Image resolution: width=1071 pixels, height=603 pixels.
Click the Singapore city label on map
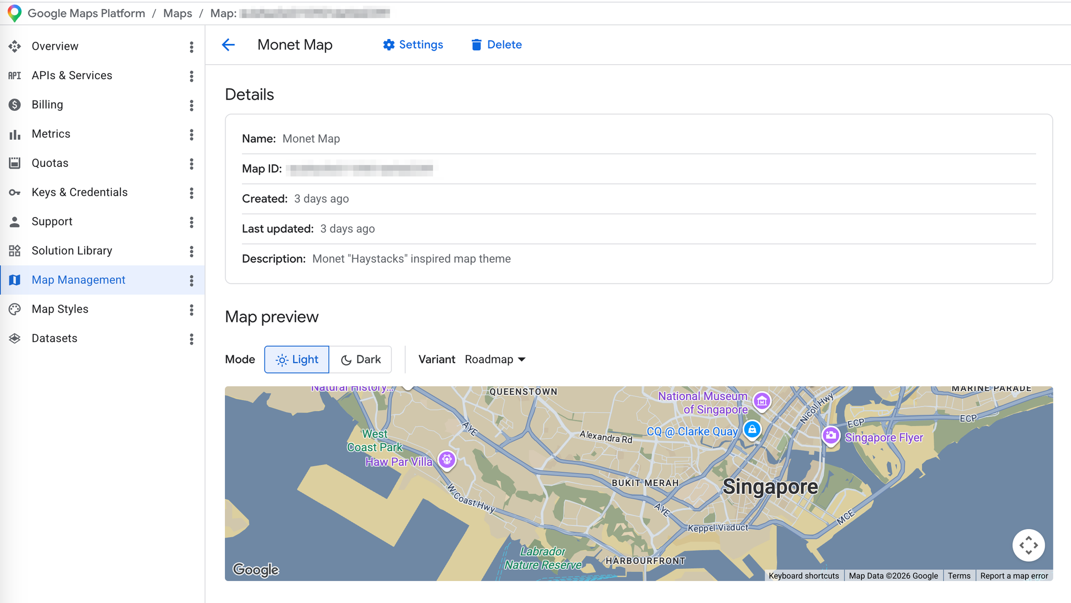(x=771, y=487)
